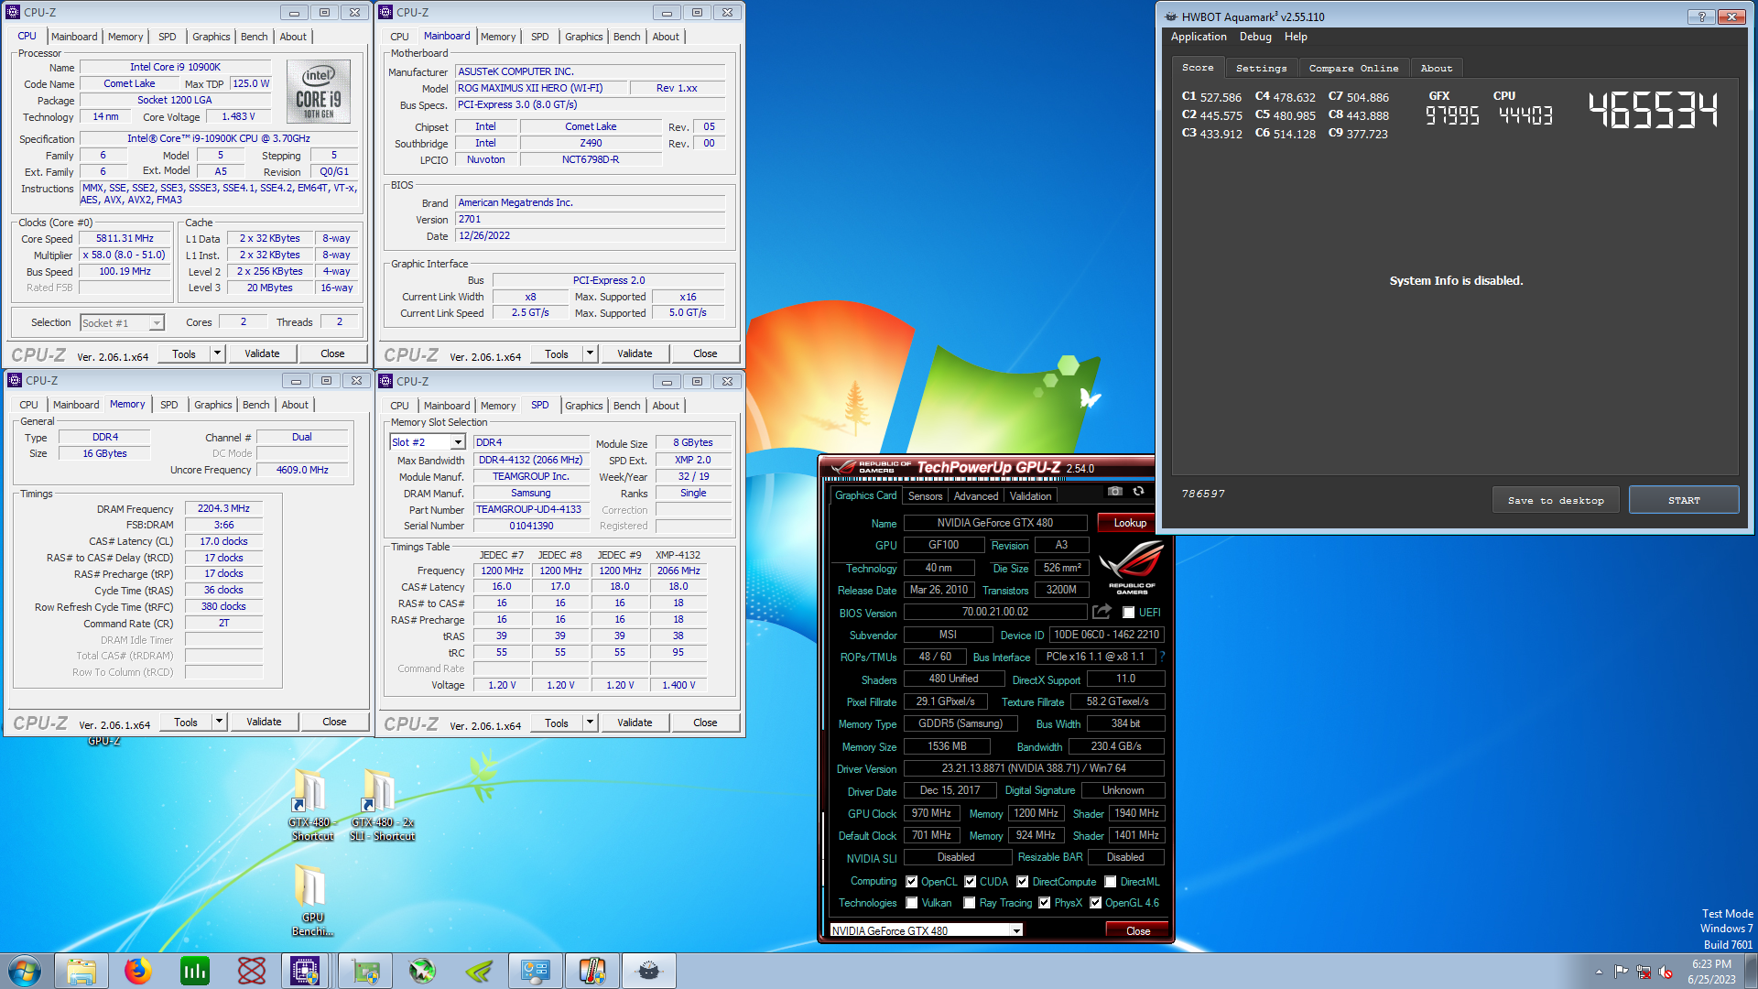Open the green arrow globe taskbar icon
1758x989 pixels.
pos(422,971)
